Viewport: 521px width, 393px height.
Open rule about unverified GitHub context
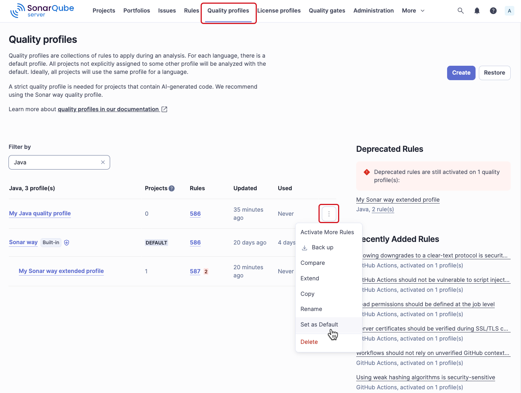[433, 353]
